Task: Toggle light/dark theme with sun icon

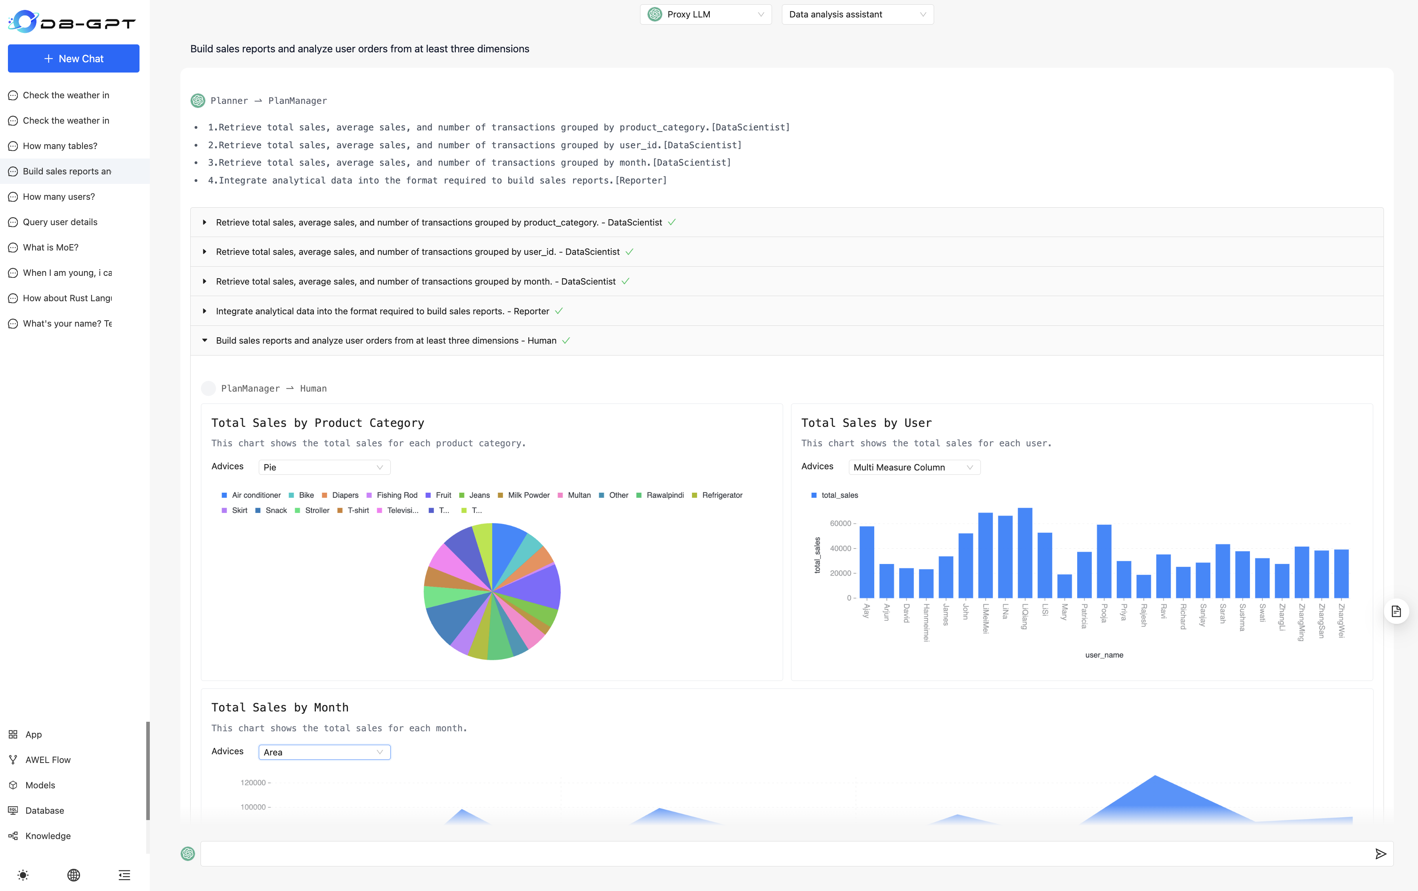Action: pos(23,875)
